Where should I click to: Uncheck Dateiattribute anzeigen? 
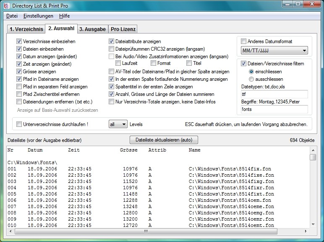coord(111,41)
